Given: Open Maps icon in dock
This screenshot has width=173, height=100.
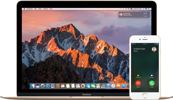Looking at the screenshot, I should (78, 86).
